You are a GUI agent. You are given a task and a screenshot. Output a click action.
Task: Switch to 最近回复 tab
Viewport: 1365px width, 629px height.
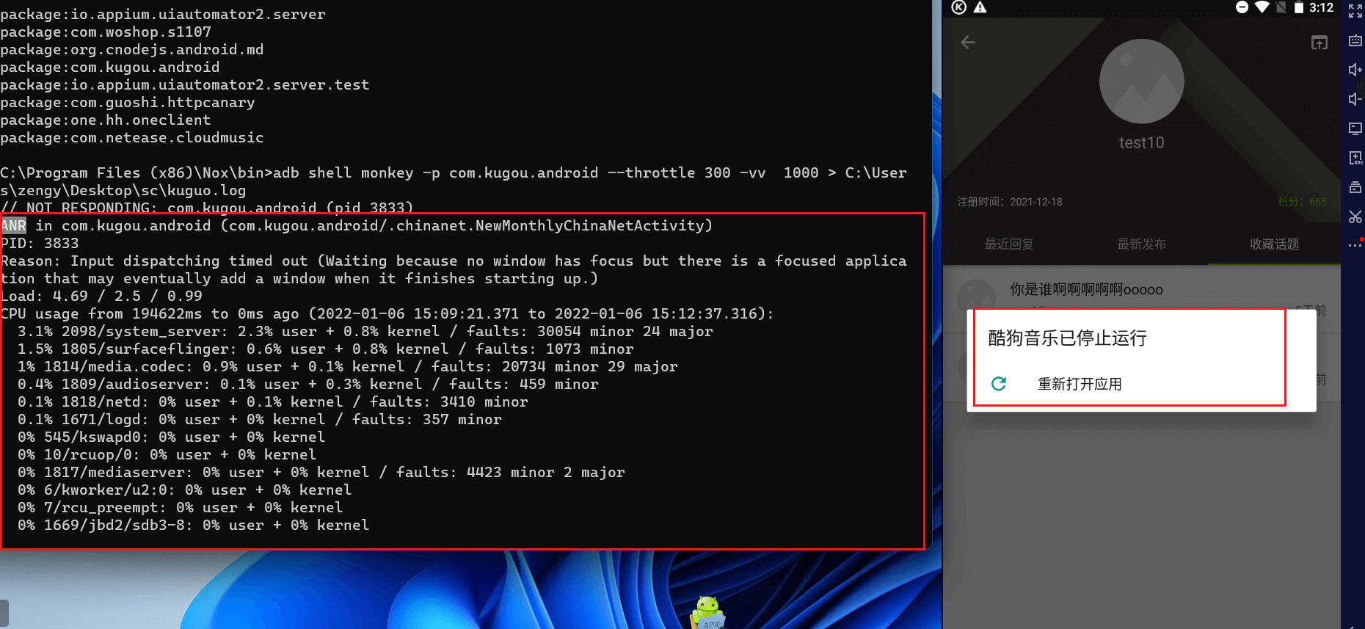tap(1009, 244)
